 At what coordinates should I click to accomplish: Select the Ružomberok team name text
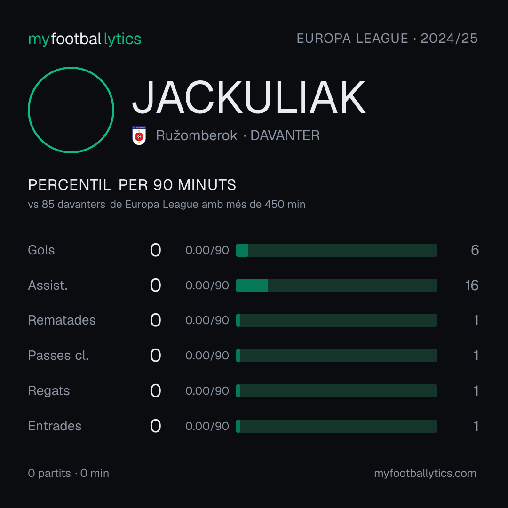click(x=197, y=135)
